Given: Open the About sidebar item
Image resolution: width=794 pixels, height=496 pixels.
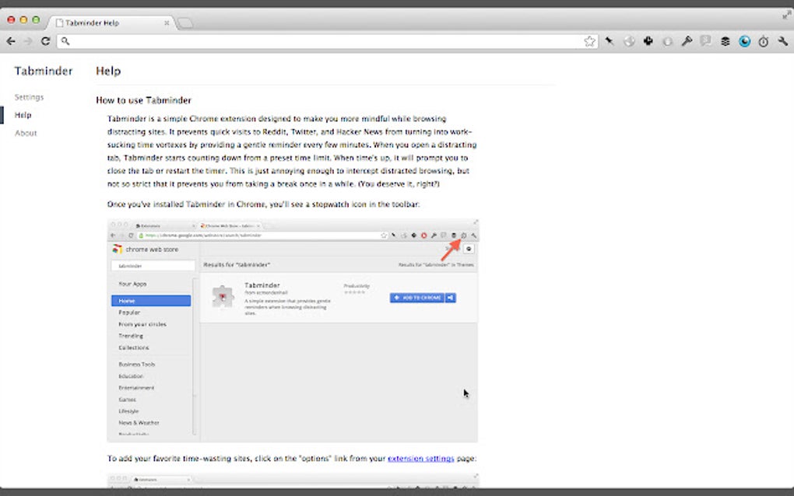Looking at the screenshot, I should pos(25,133).
